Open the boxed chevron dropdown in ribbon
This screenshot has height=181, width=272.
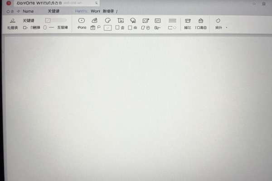(x=107, y=28)
